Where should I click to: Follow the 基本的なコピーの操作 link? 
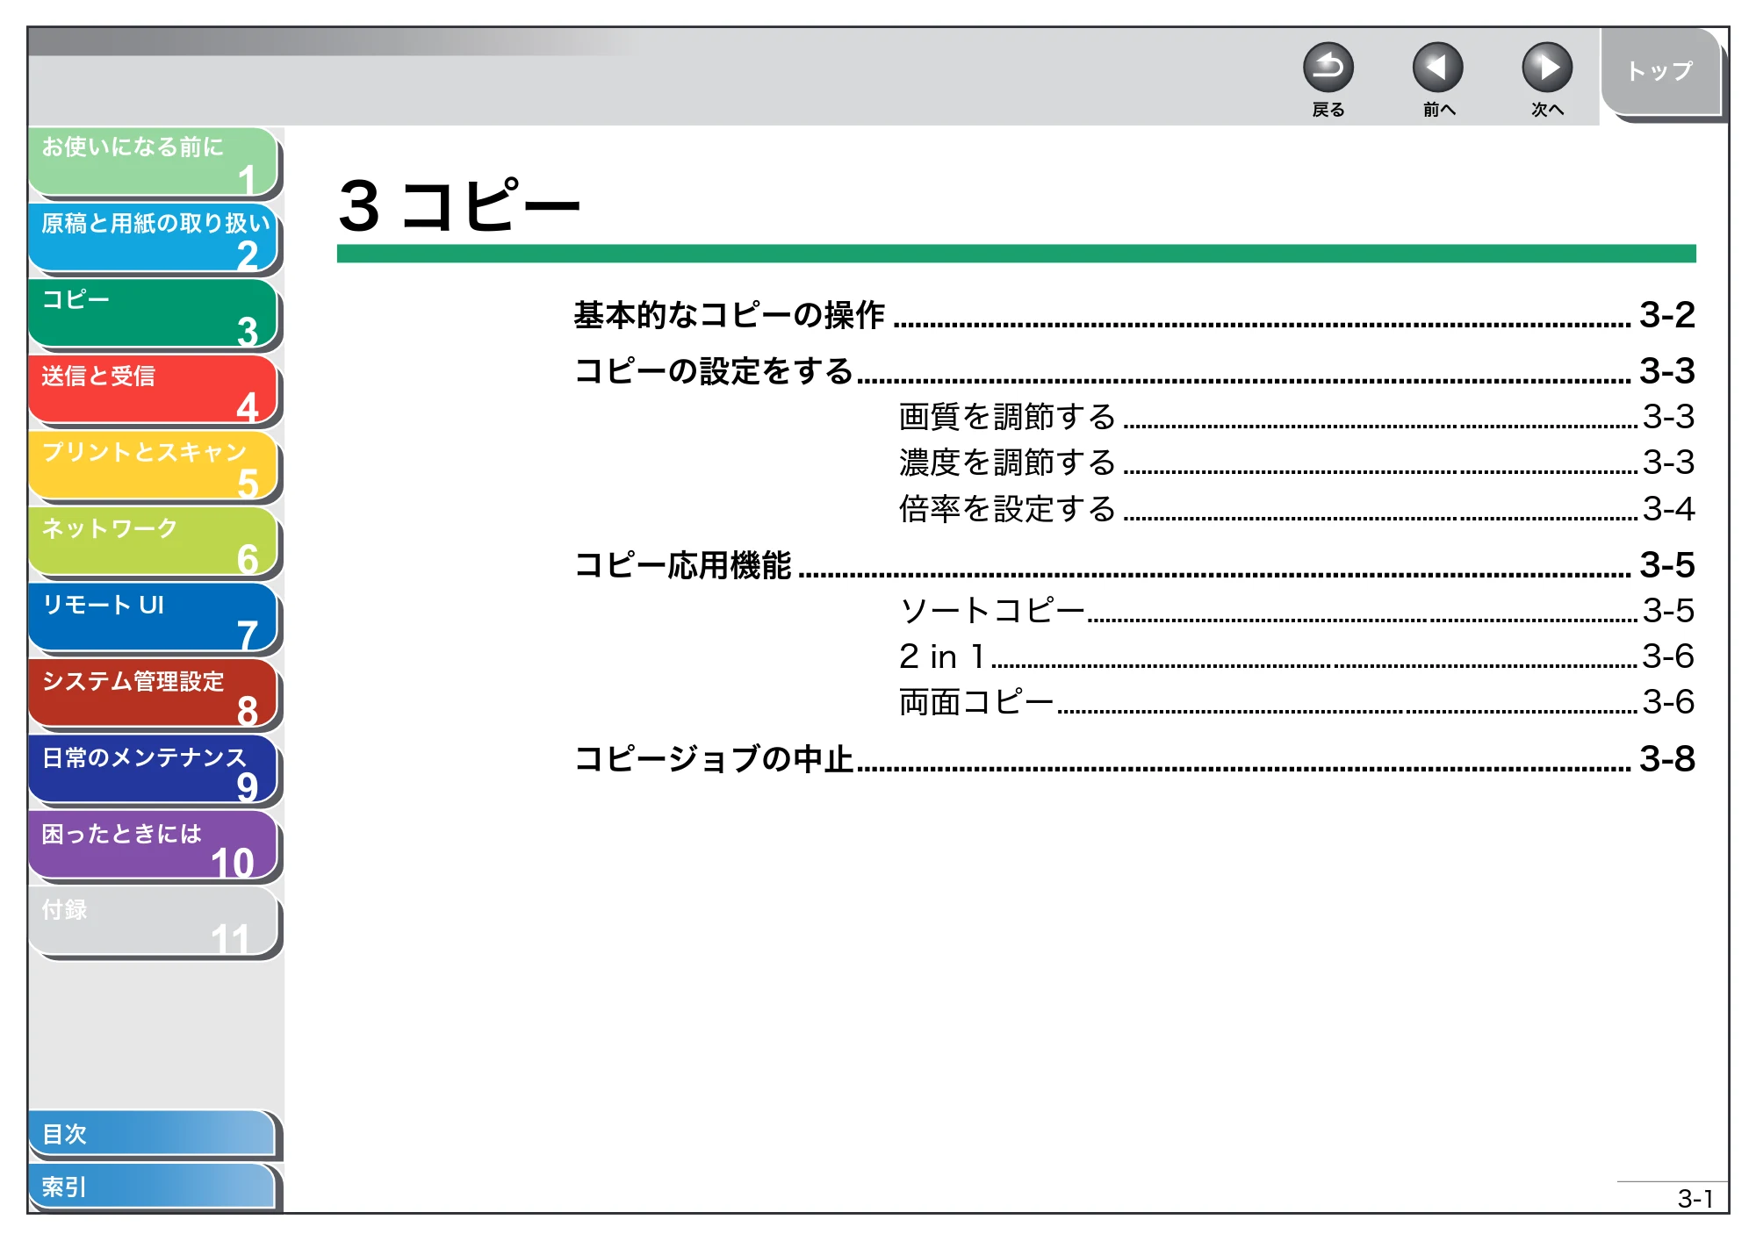[x=1134, y=315]
